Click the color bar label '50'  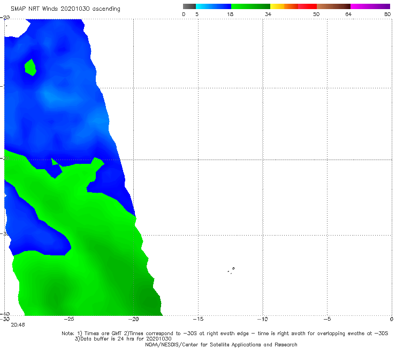tap(316, 14)
